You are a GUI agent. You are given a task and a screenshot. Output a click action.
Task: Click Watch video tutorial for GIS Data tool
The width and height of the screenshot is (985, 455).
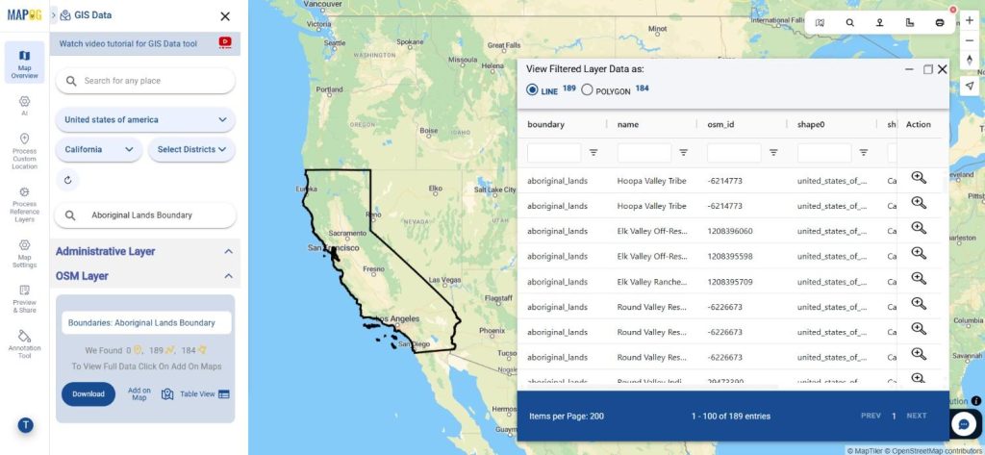pos(128,44)
